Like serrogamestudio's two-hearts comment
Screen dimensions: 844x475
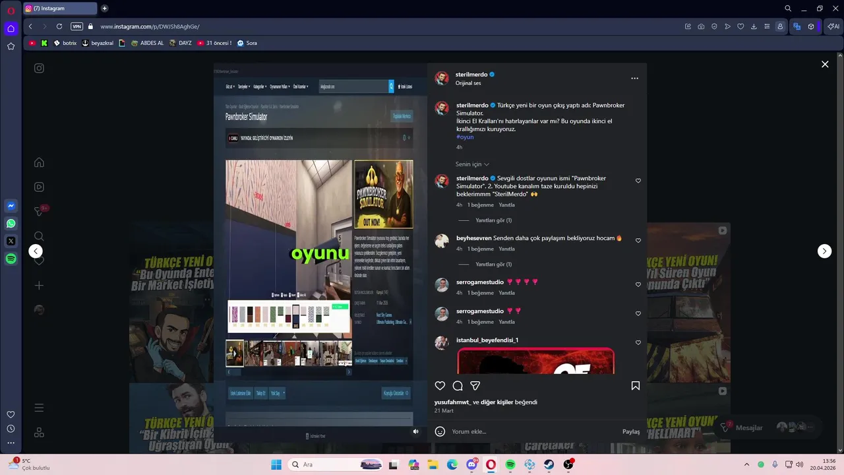[x=638, y=314]
